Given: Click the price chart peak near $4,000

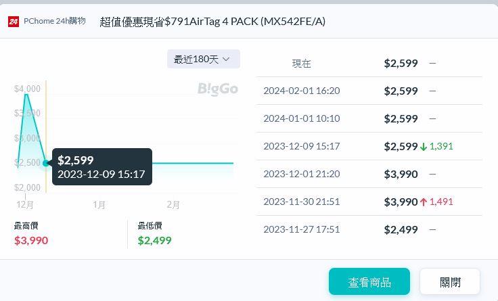Looking at the screenshot, I should [x=26, y=94].
